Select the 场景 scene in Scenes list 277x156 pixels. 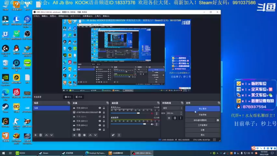click(51, 108)
